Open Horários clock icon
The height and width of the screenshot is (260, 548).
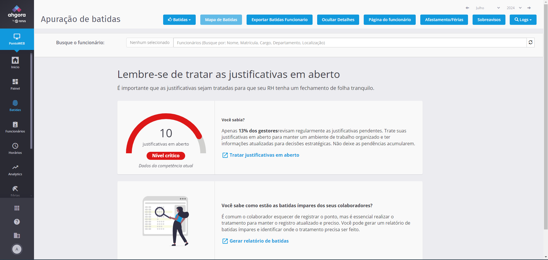click(x=15, y=148)
